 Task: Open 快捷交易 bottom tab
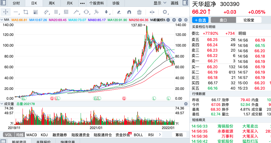point(68,142)
